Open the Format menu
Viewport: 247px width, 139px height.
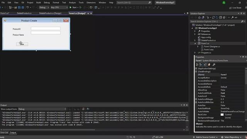pyautogui.click(x=56, y=3)
